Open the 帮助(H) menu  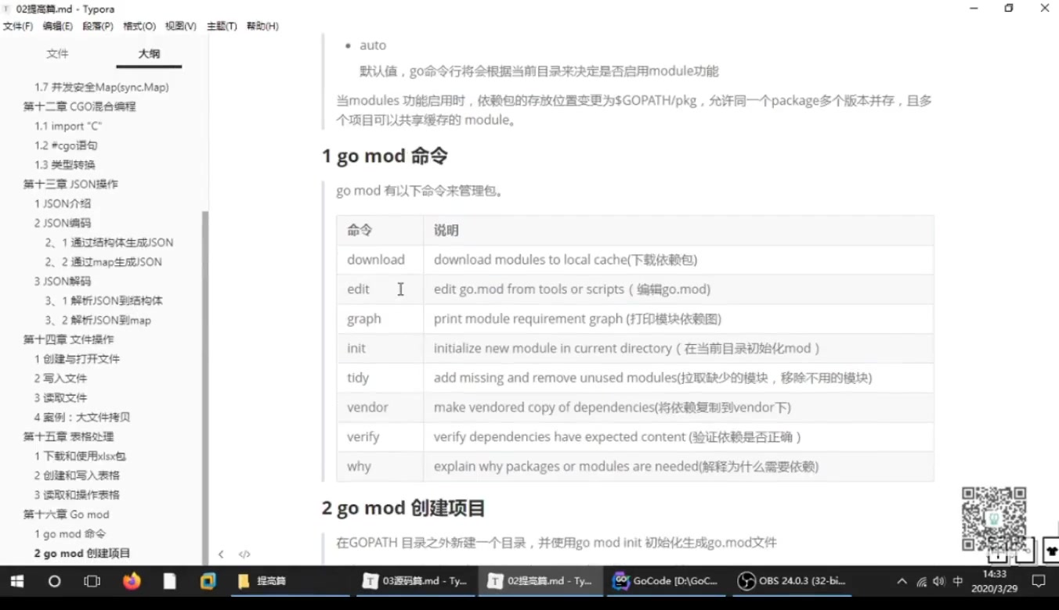262,26
